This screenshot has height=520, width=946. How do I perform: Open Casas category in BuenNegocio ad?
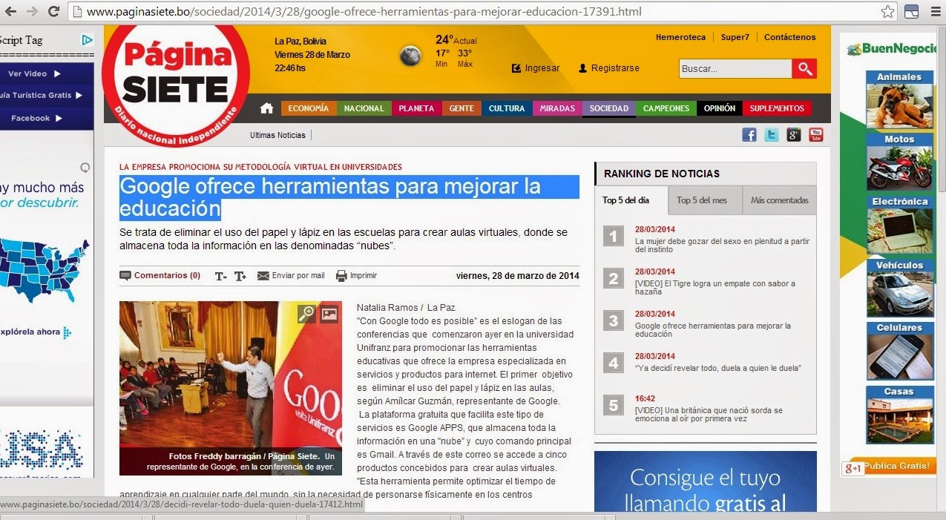(x=899, y=415)
